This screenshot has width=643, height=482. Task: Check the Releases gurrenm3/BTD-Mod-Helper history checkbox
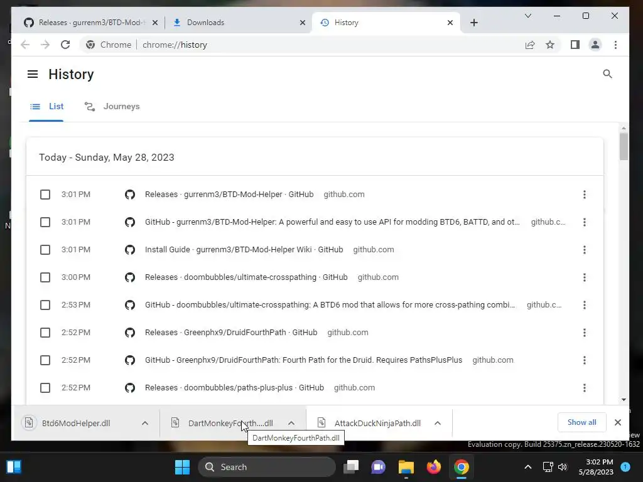[x=45, y=195]
